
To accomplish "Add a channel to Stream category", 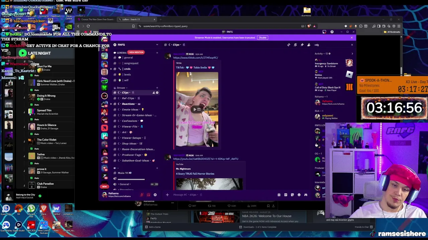I will coord(157,88).
